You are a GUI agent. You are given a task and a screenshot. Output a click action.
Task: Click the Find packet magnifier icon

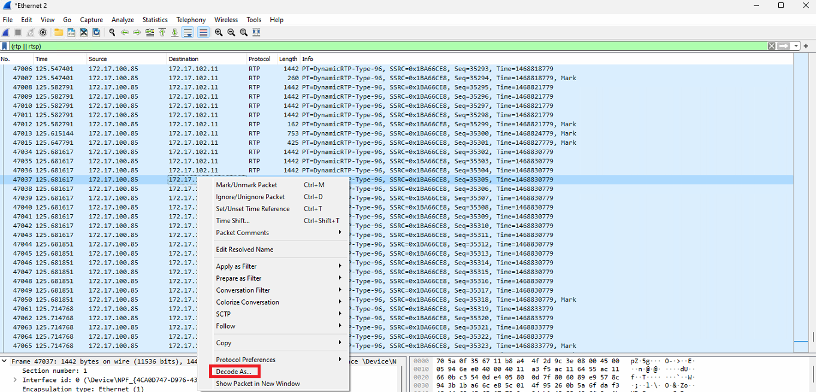click(112, 32)
